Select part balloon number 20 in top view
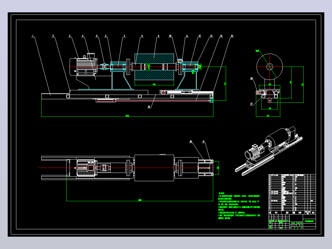332x249 pixels. coord(191,141)
